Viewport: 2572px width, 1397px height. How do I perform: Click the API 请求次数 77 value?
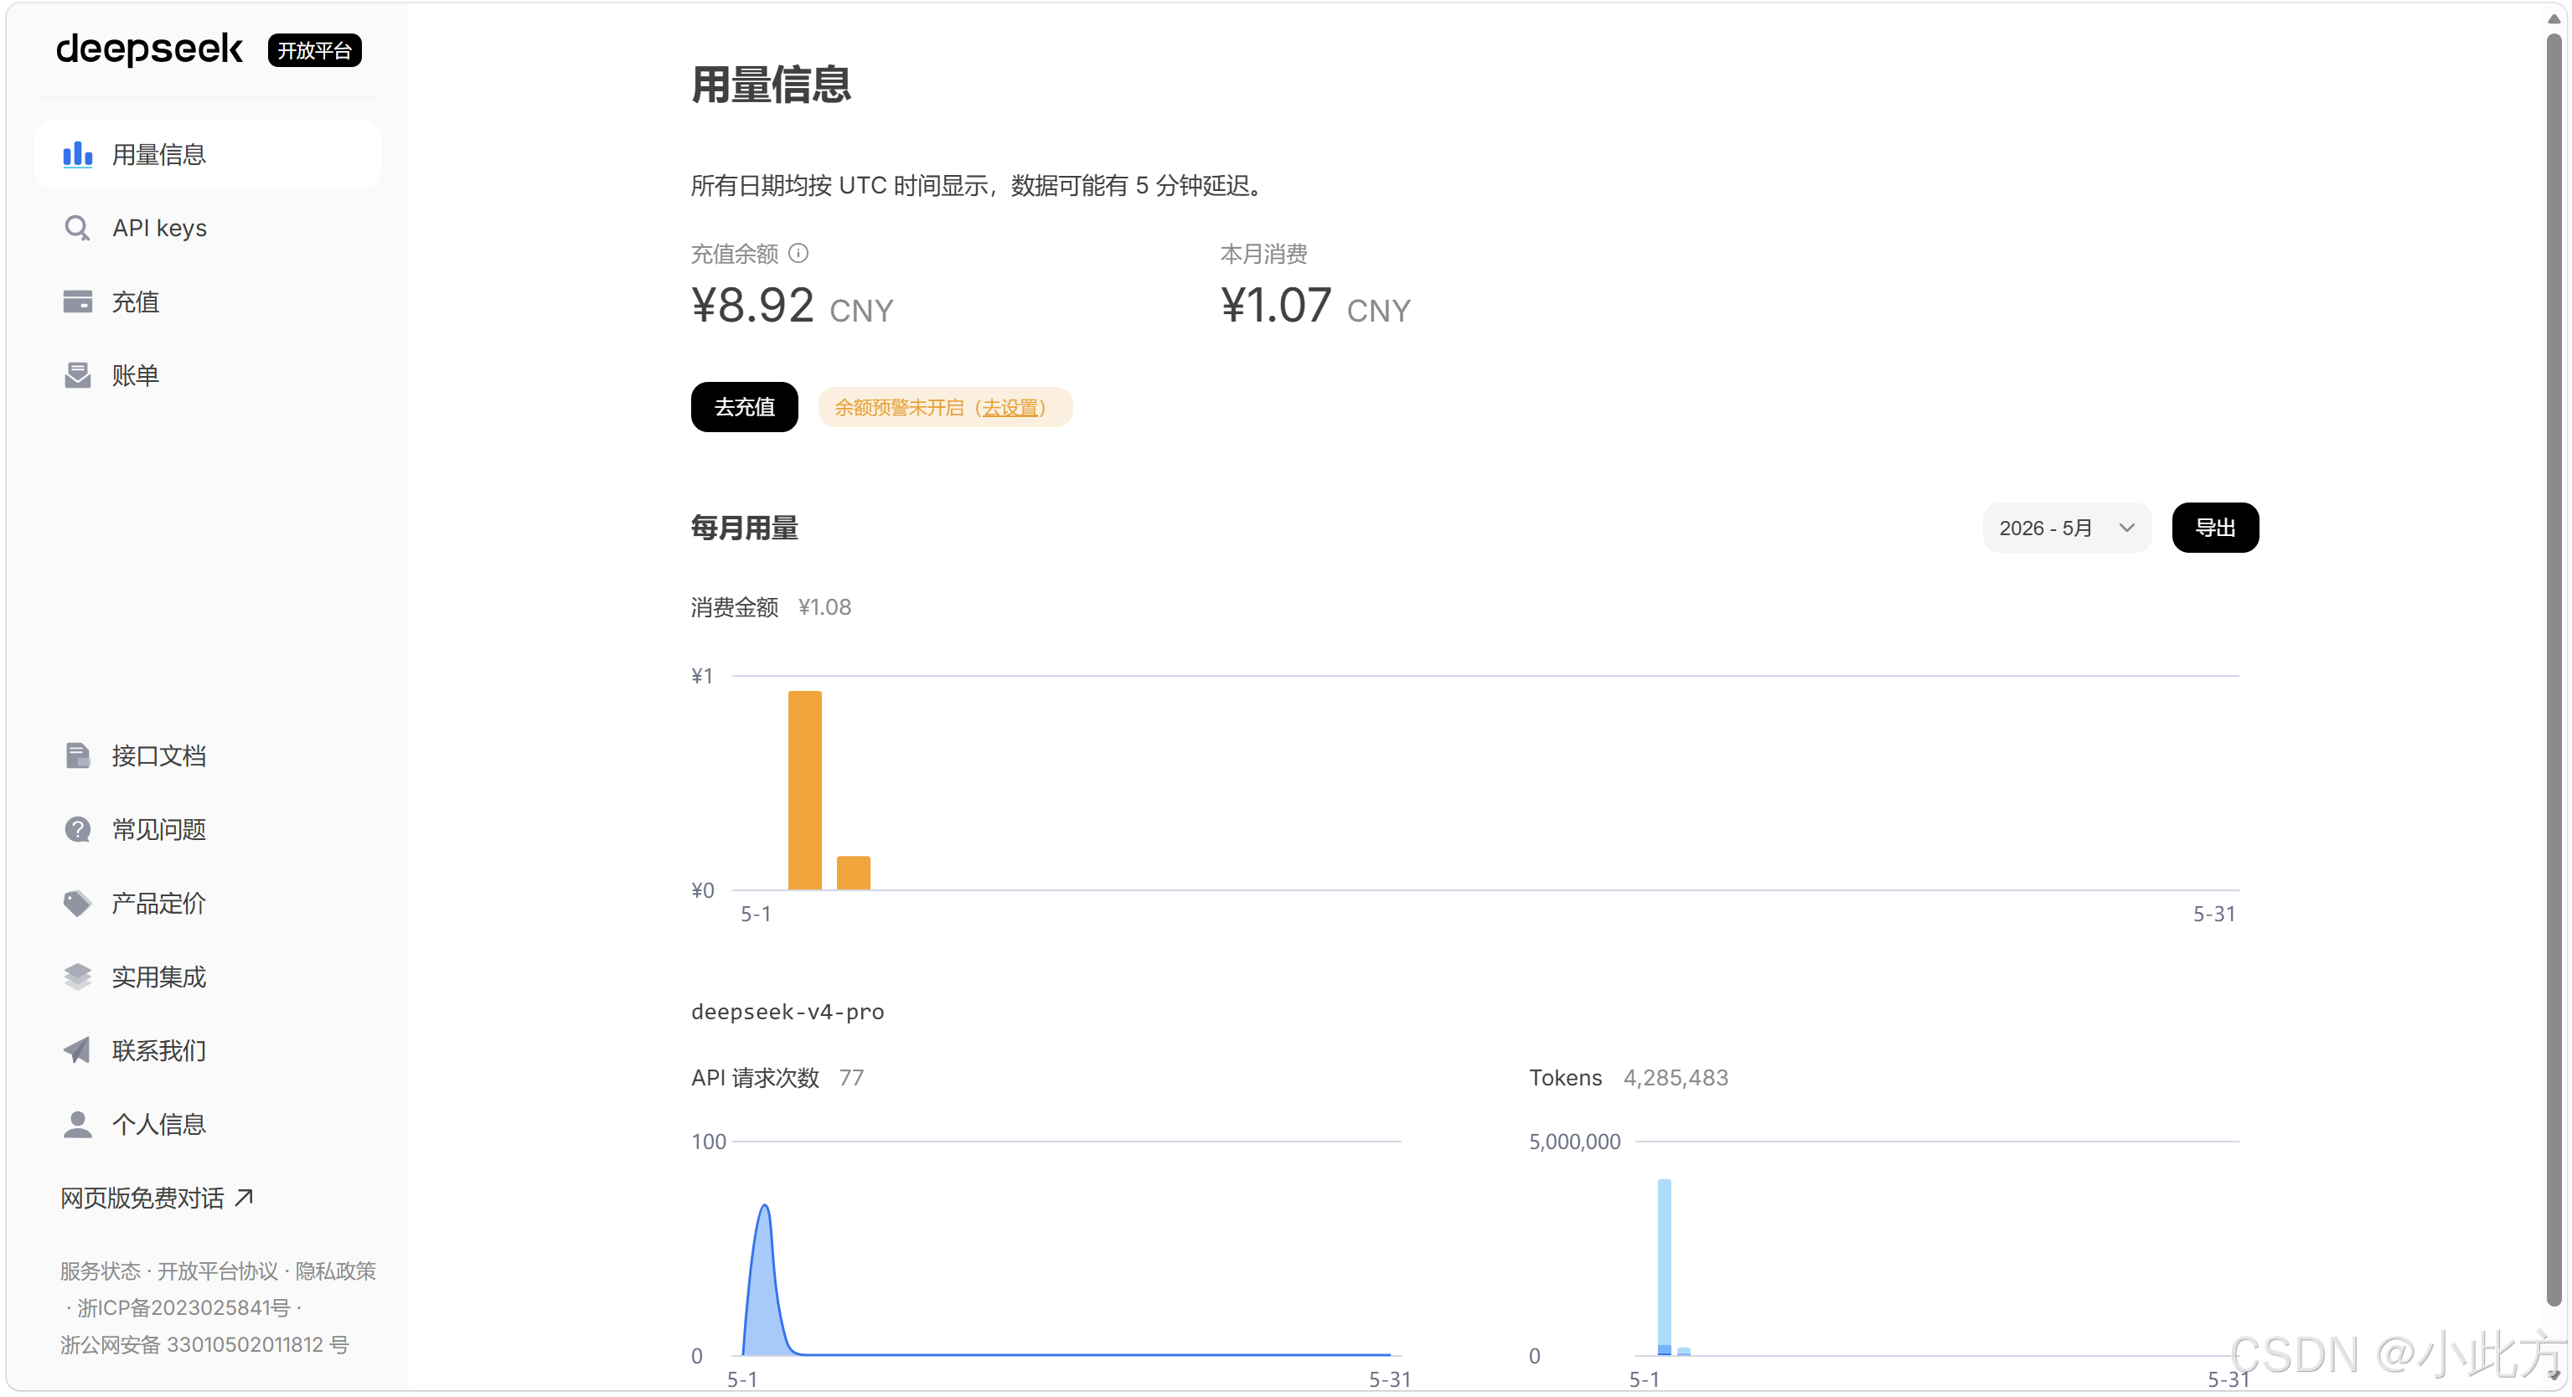850,1078
